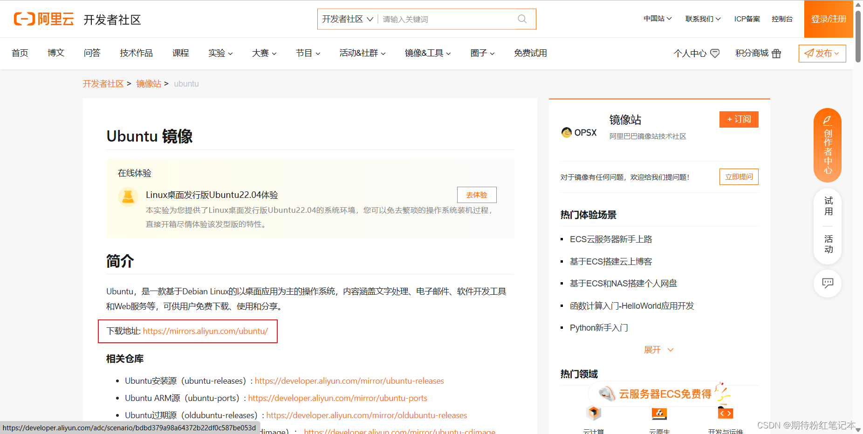Open the 技术作品 nav item
This screenshot has width=863, height=434.
136,53
